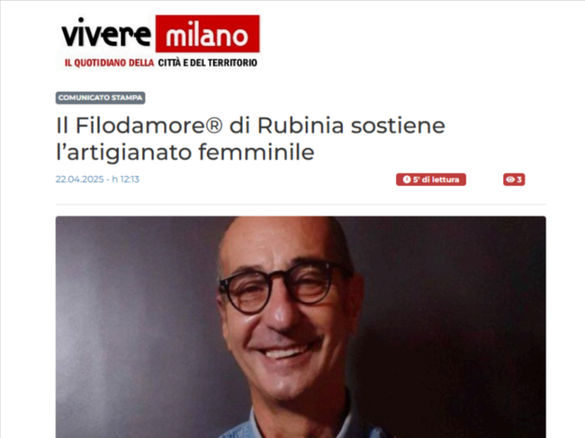Click headline line "l'artigianato femminile"
This screenshot has height=438, width=585.
(x=185, y=152)
